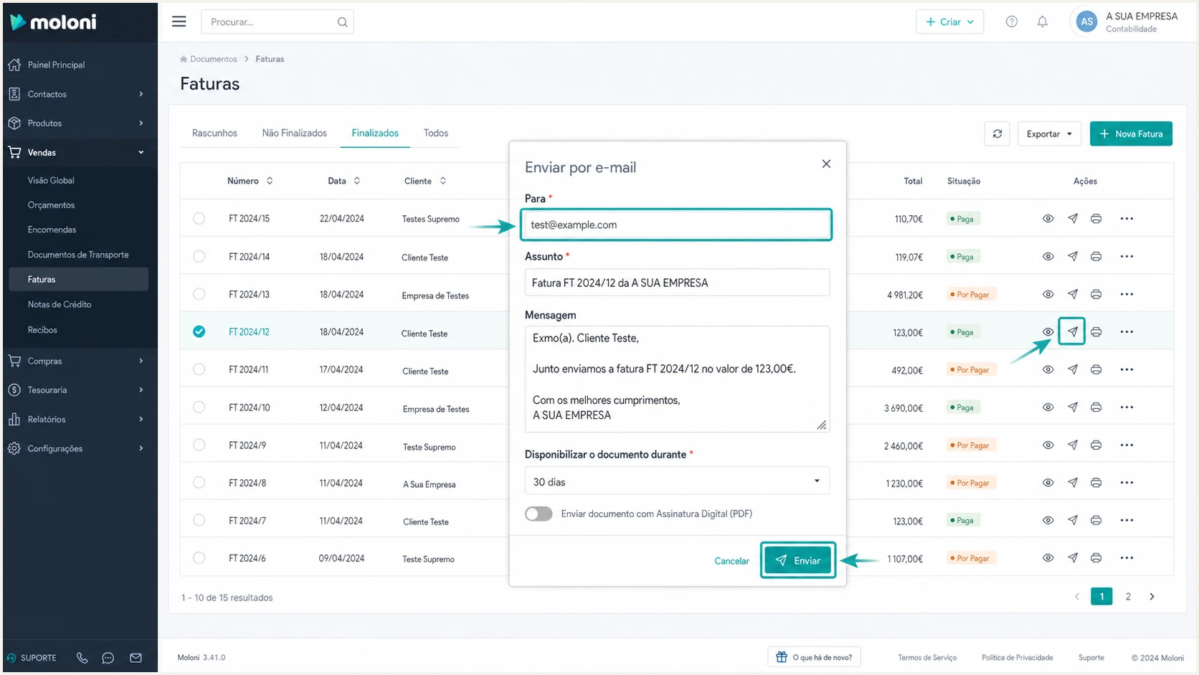Click the Para email address field
Viewport: 1199px width, 675px height.
(676, 225)
